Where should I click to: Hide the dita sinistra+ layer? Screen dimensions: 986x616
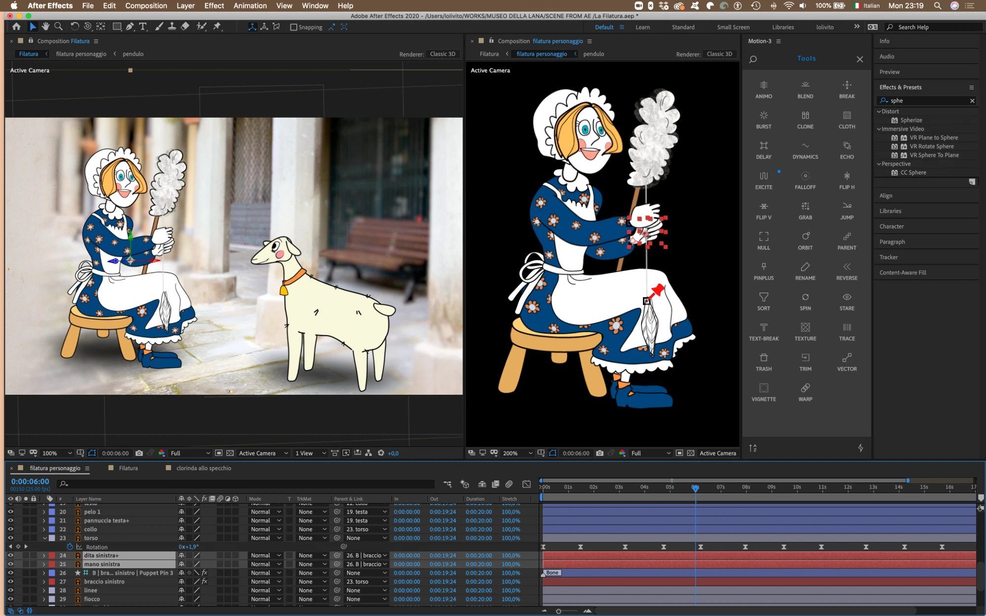click(x=10, y=555)
